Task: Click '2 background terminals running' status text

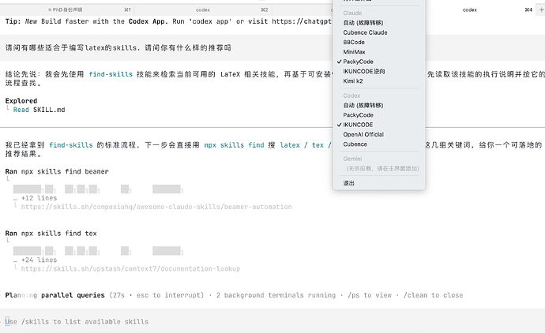Action: pyautogui.click(x=276, y=295)
